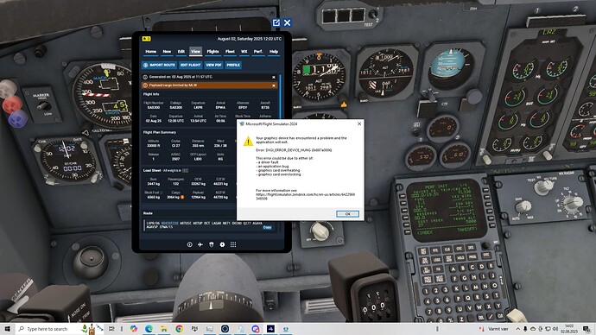Select the INDEX line key on the FMC
596x335 pixels.
coord(407,231)
